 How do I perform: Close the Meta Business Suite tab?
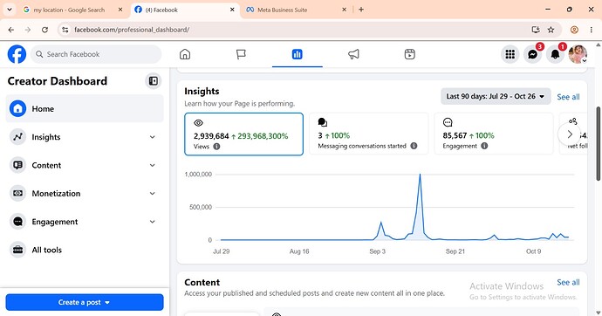click(344, 10)
